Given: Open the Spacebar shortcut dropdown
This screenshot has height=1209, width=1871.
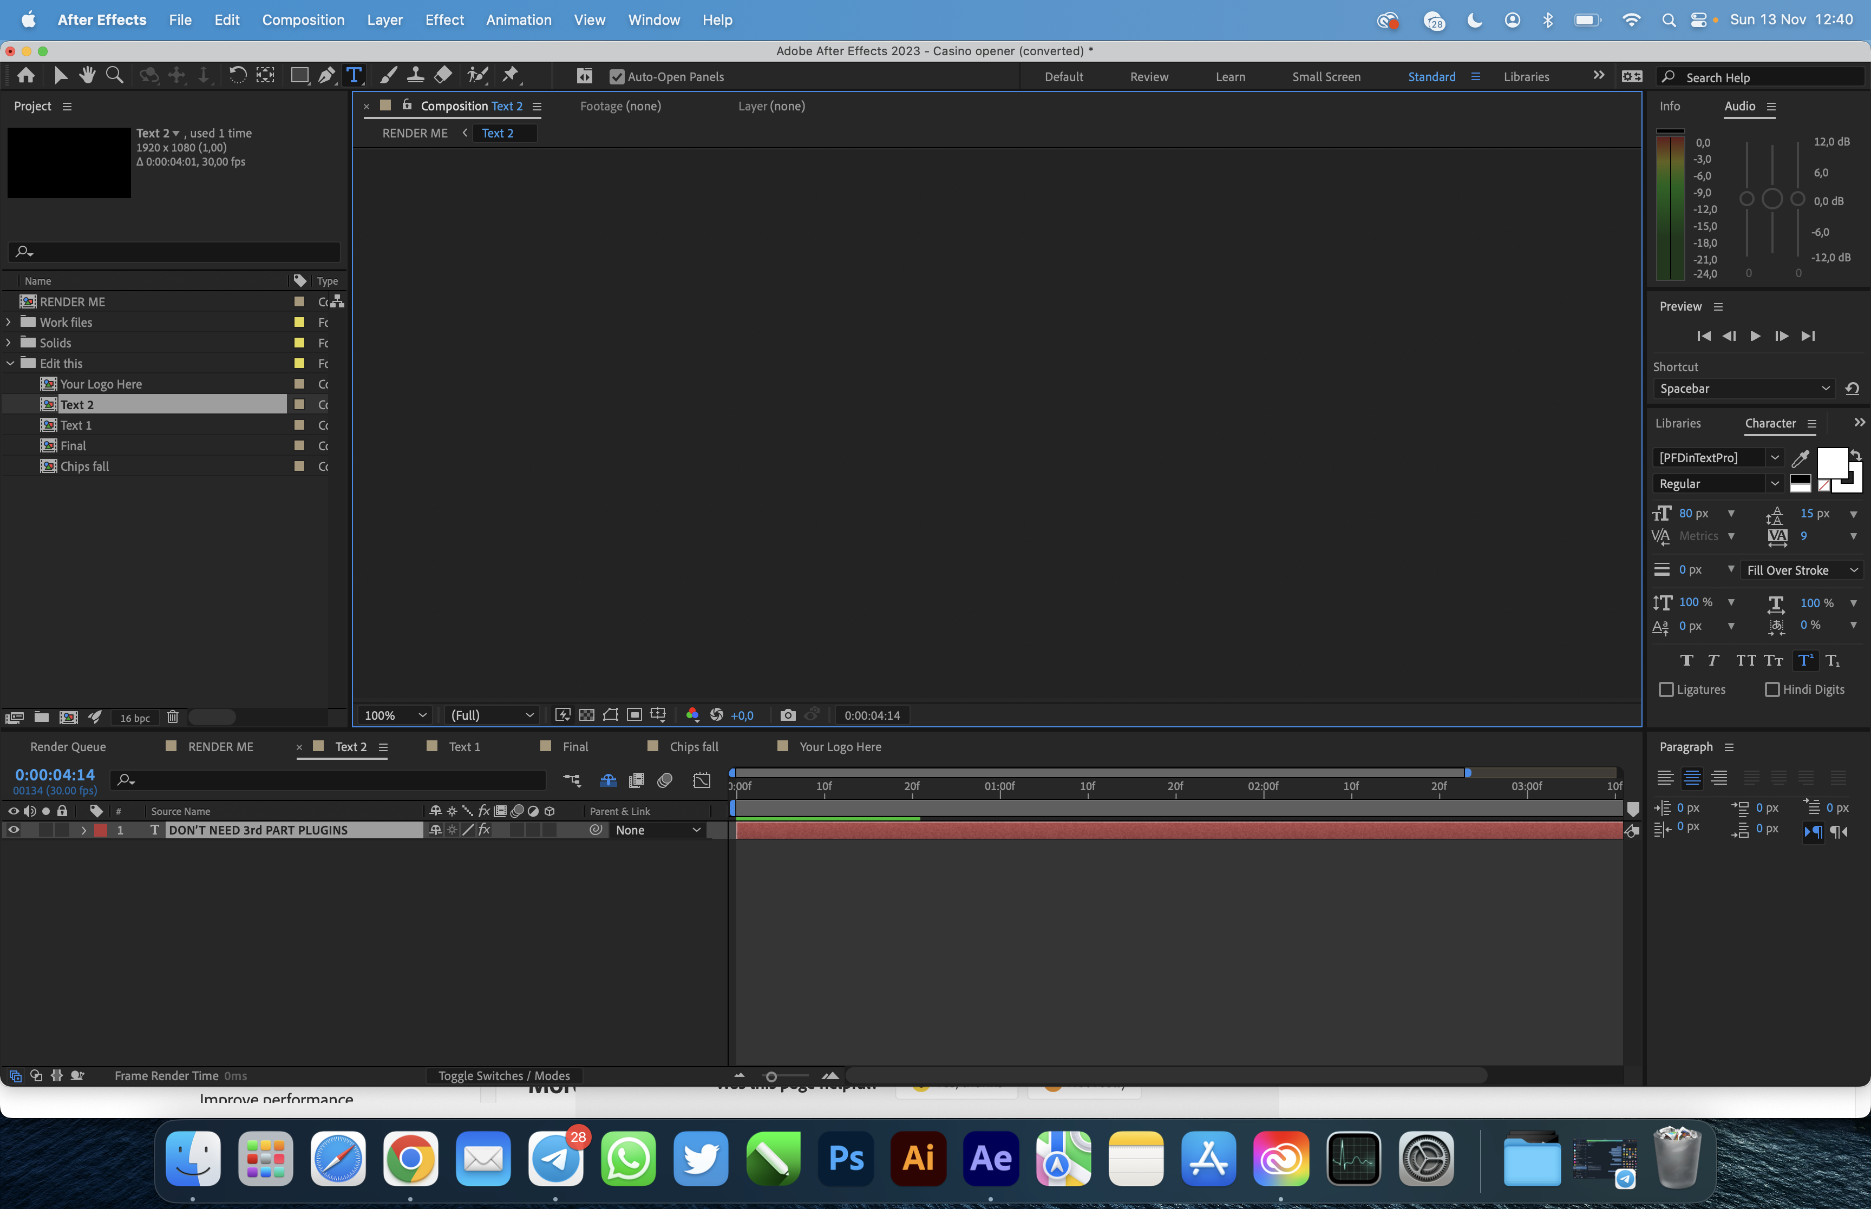Looking at the screenshot, I should tap(1744, 389).
